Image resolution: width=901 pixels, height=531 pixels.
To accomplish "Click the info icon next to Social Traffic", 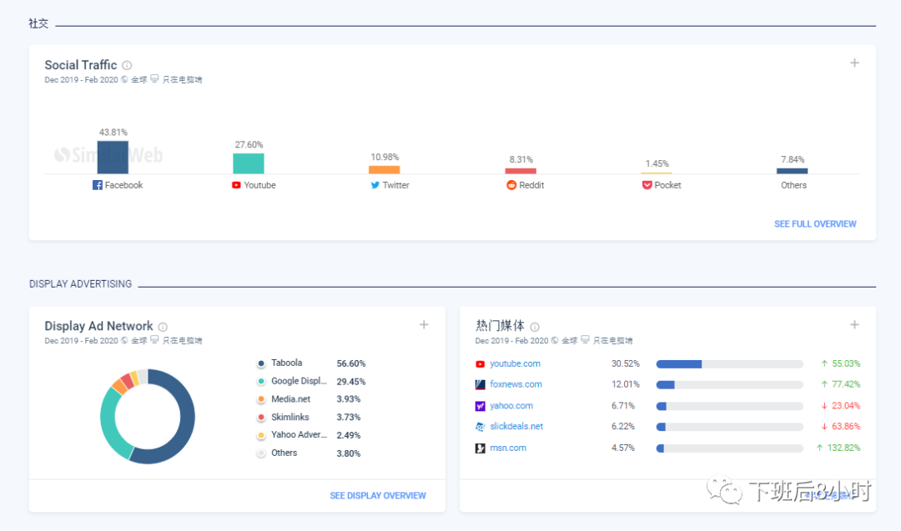I will [x=127, y=65].
